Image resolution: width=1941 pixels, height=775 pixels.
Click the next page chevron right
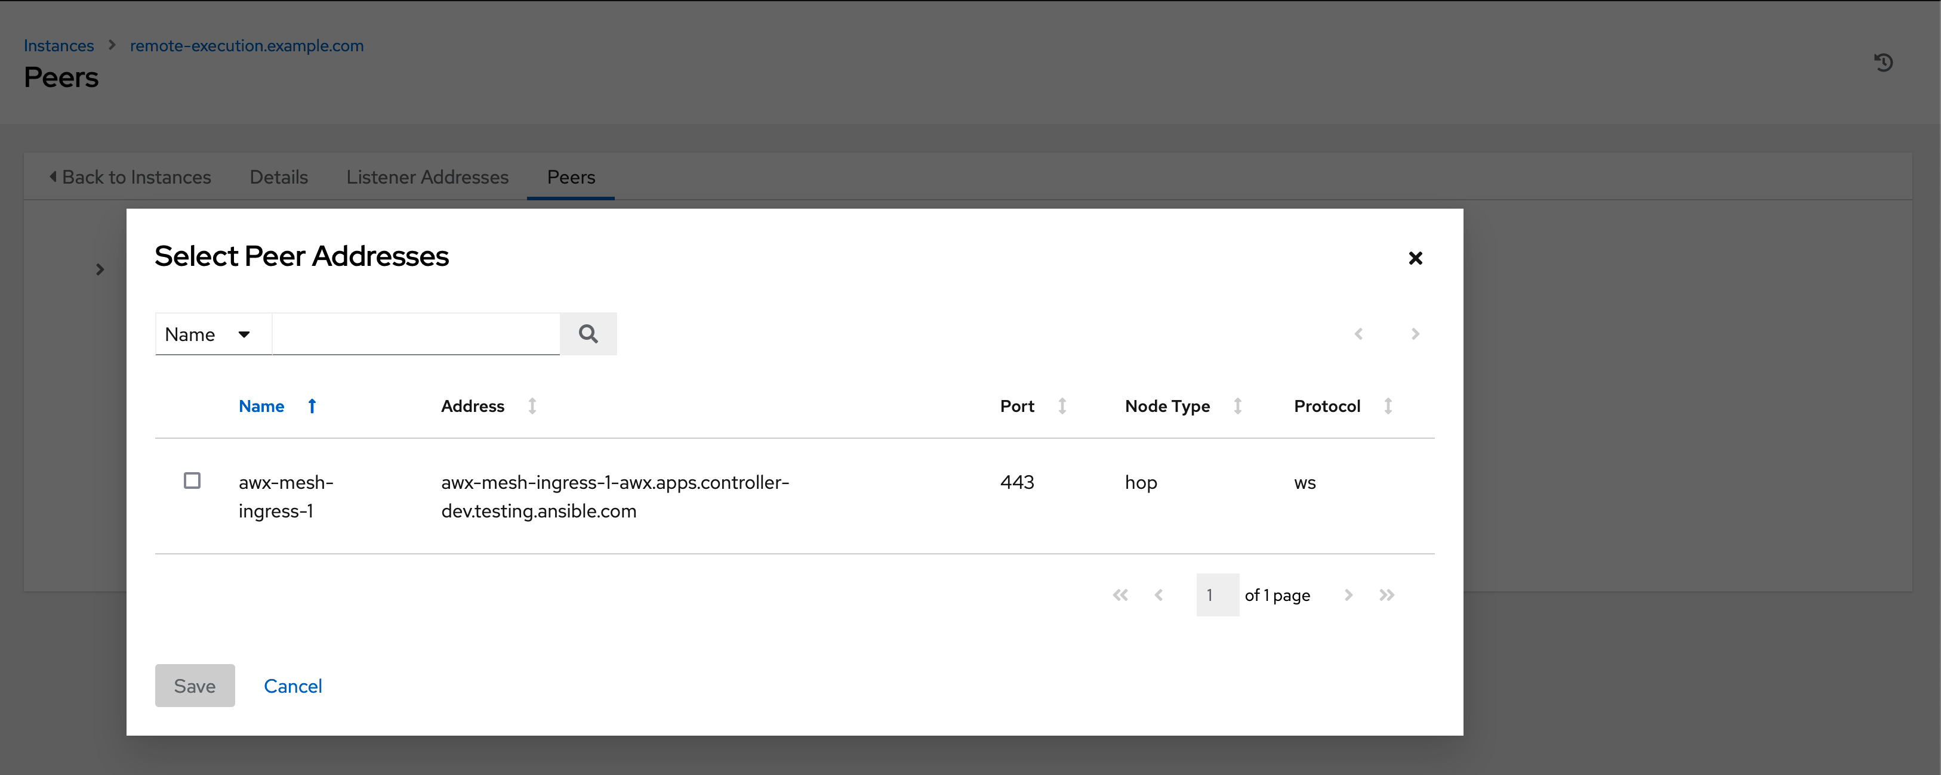click(x=1348, y=596)
